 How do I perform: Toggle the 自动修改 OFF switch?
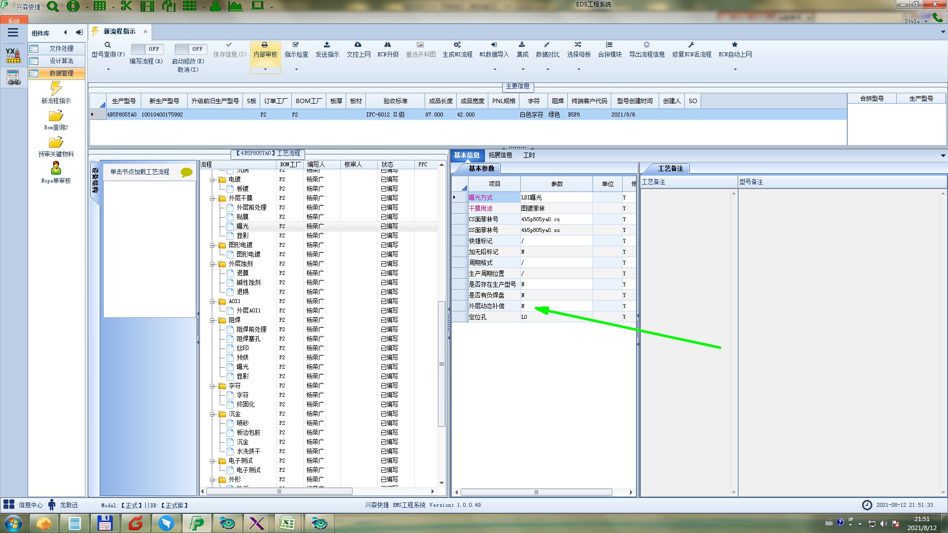point(190,49)
